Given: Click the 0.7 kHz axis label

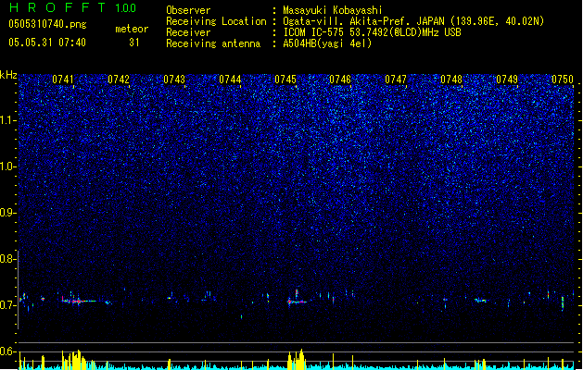Looking at the screenshot, I should (x=8, y=305).
